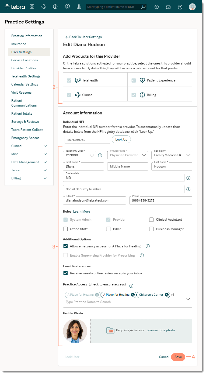Check the Office Staff role
The height and width of the screenshot is (375, 206).
tap(65, 229)
